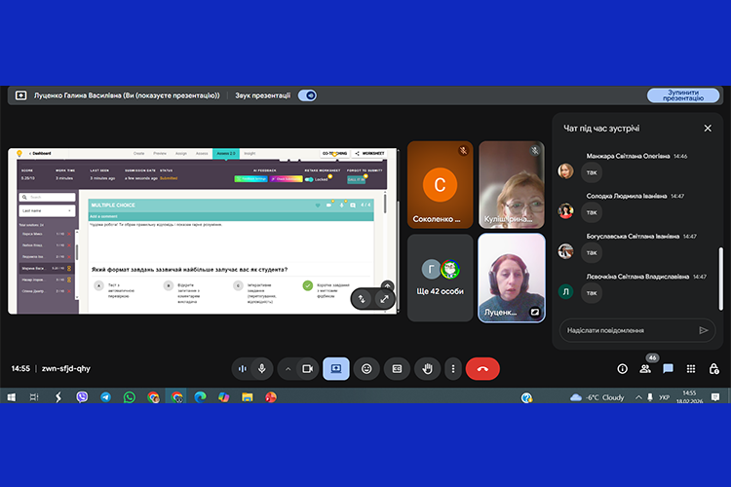Open the activities grid icon
Image resolution: width=731 pixels, height=487 pixels.
point(691,369)
